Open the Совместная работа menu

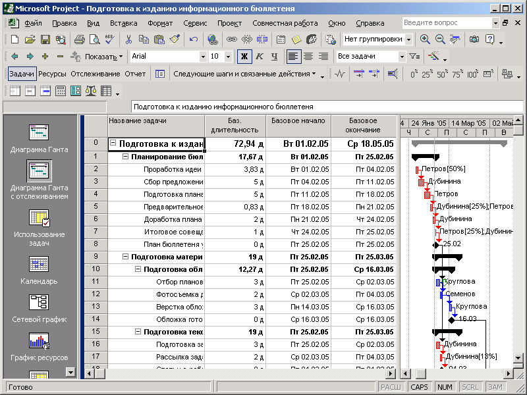pos(285,23)
